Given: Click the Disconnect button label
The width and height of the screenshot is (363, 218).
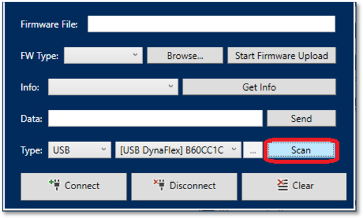Looking at the screenshot, I should pyautogui.click(x=193, y=186).
